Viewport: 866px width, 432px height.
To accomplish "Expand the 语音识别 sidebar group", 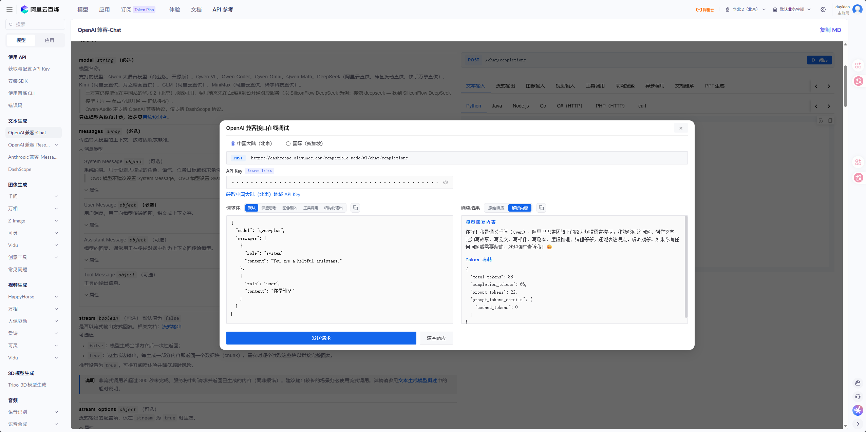I will coord(56,412).
